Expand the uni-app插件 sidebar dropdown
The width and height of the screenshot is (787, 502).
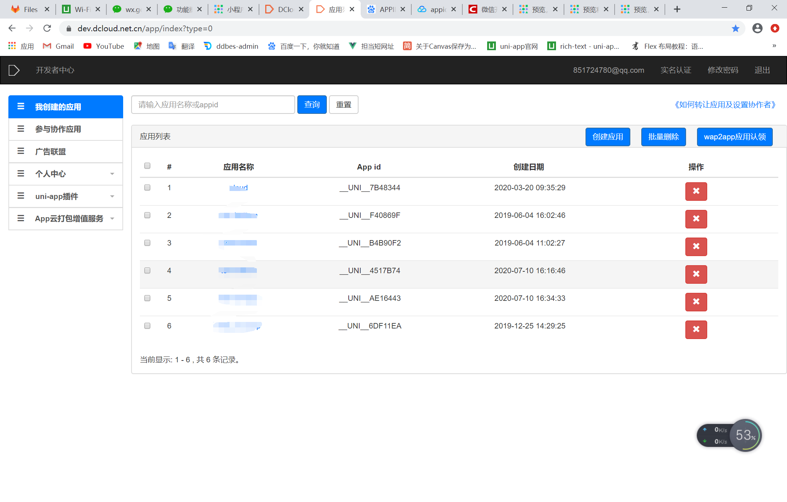pos(112,196)
